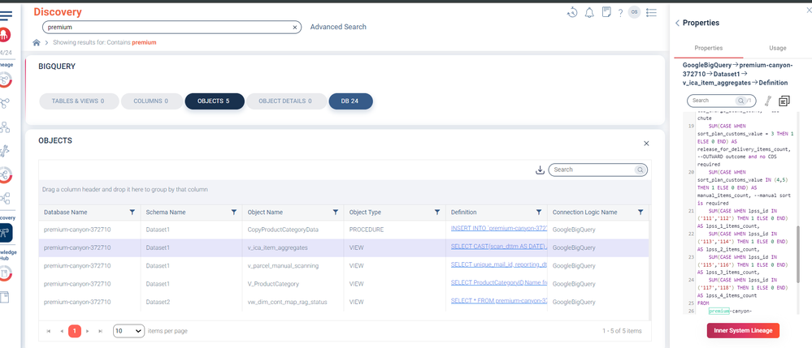Clear the premium search text
Image resolution: width=812 pixels, height=348 pixels.
[295, 27]
